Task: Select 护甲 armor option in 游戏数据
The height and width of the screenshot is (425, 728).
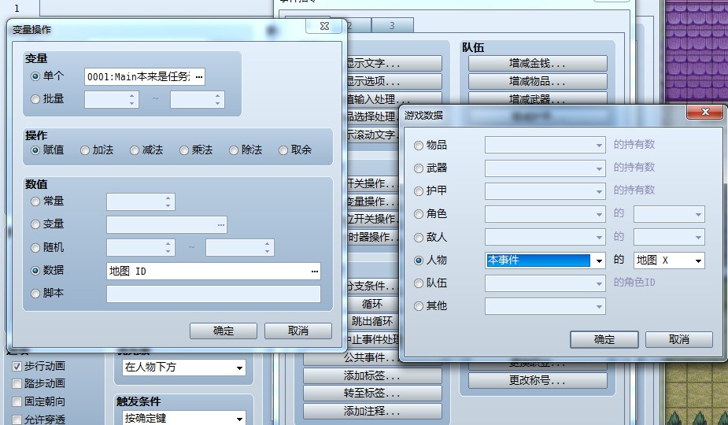Action: click(419, 191)
